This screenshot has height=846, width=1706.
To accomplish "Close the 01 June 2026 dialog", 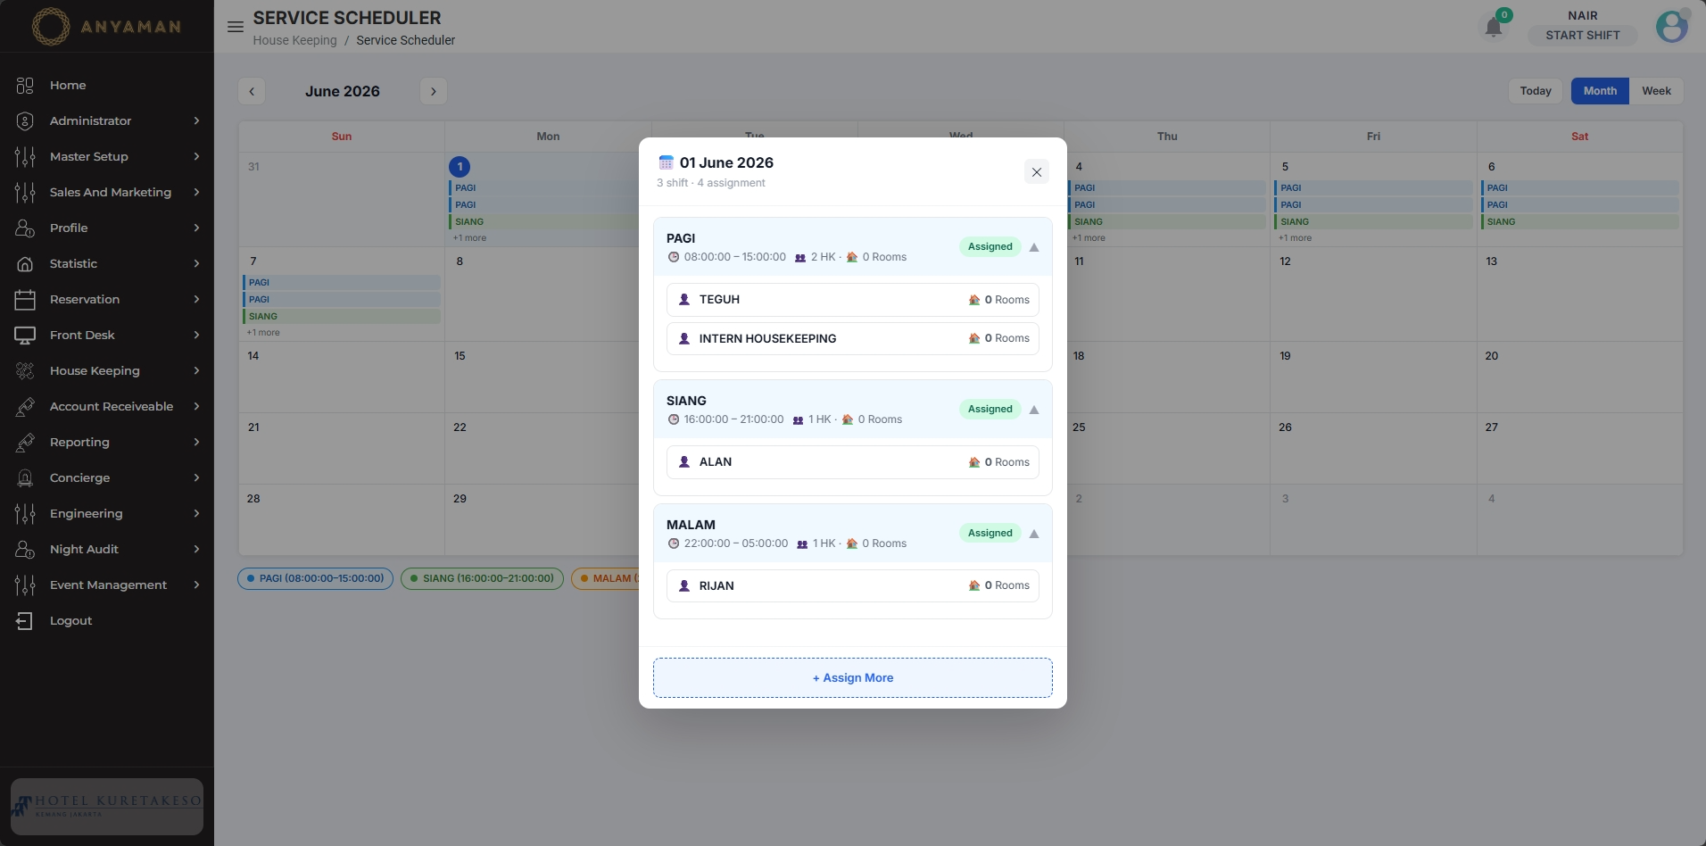I will pyautogui.click(x=1036, y=172).
